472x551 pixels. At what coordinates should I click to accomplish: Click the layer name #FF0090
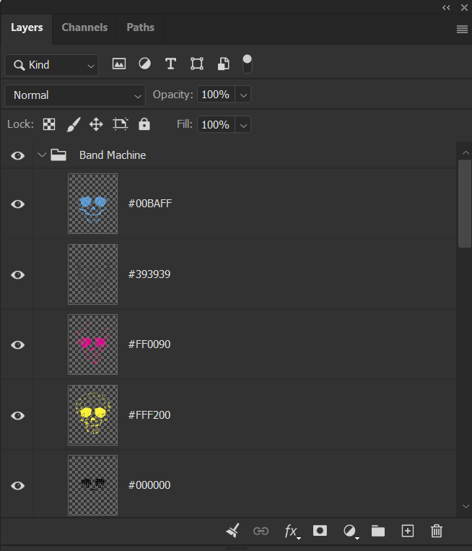(x=149, y=344)
